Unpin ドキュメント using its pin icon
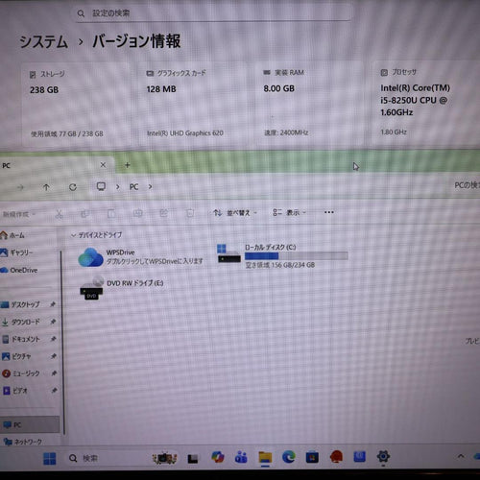Image resolution: width=480 pixels, height=480 pixels. pos(53,339)
